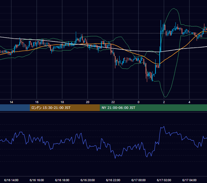207x183 pixels.
Task: Select the NY 21:00-06:00 JST session bar
Action: pos(153,108)
